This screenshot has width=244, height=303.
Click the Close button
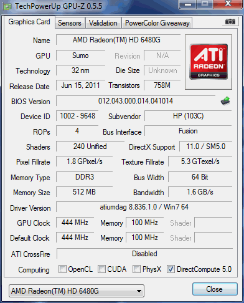point(215,289)
